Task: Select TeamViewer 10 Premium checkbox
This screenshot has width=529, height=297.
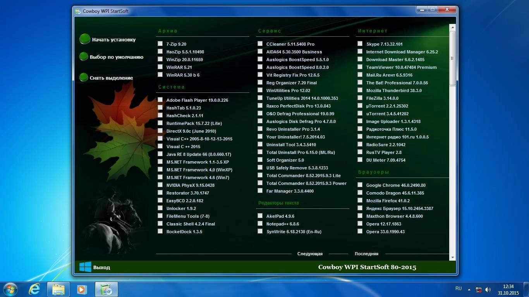Action: tap(360, 67)
